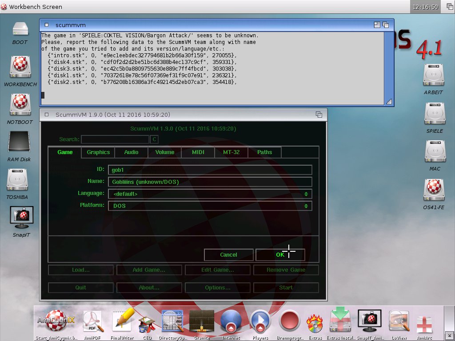Click the disk3.stk line in console
Screen dimensions: 455x341
click(143, 69)
